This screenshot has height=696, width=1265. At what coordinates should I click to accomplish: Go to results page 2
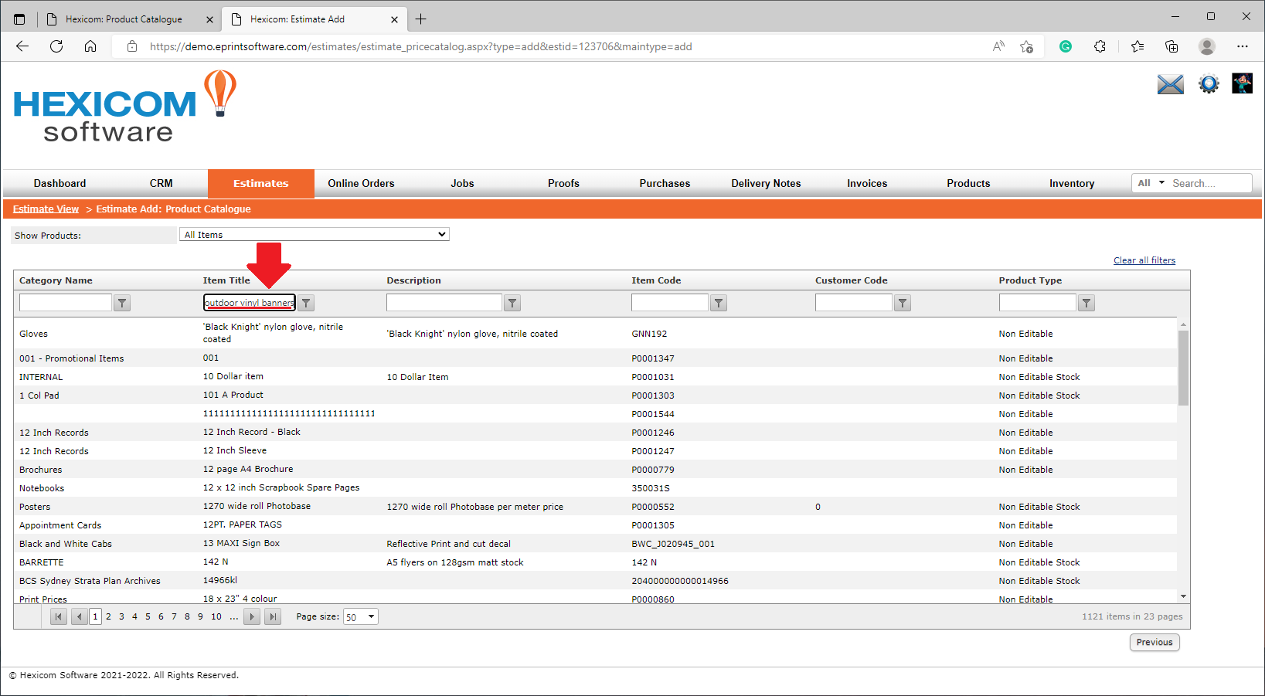[108, 616]
